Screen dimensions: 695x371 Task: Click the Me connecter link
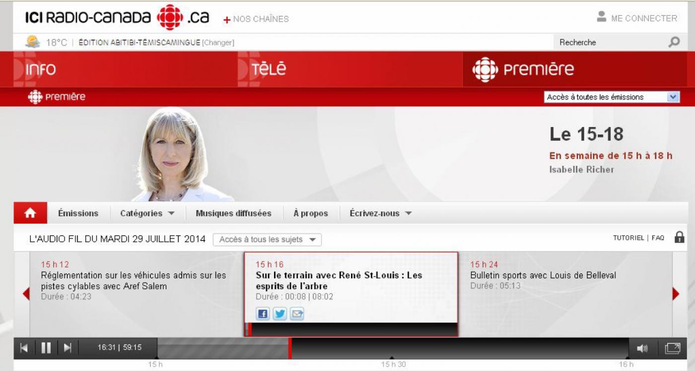pyautogui.click(x=637, y=18)
